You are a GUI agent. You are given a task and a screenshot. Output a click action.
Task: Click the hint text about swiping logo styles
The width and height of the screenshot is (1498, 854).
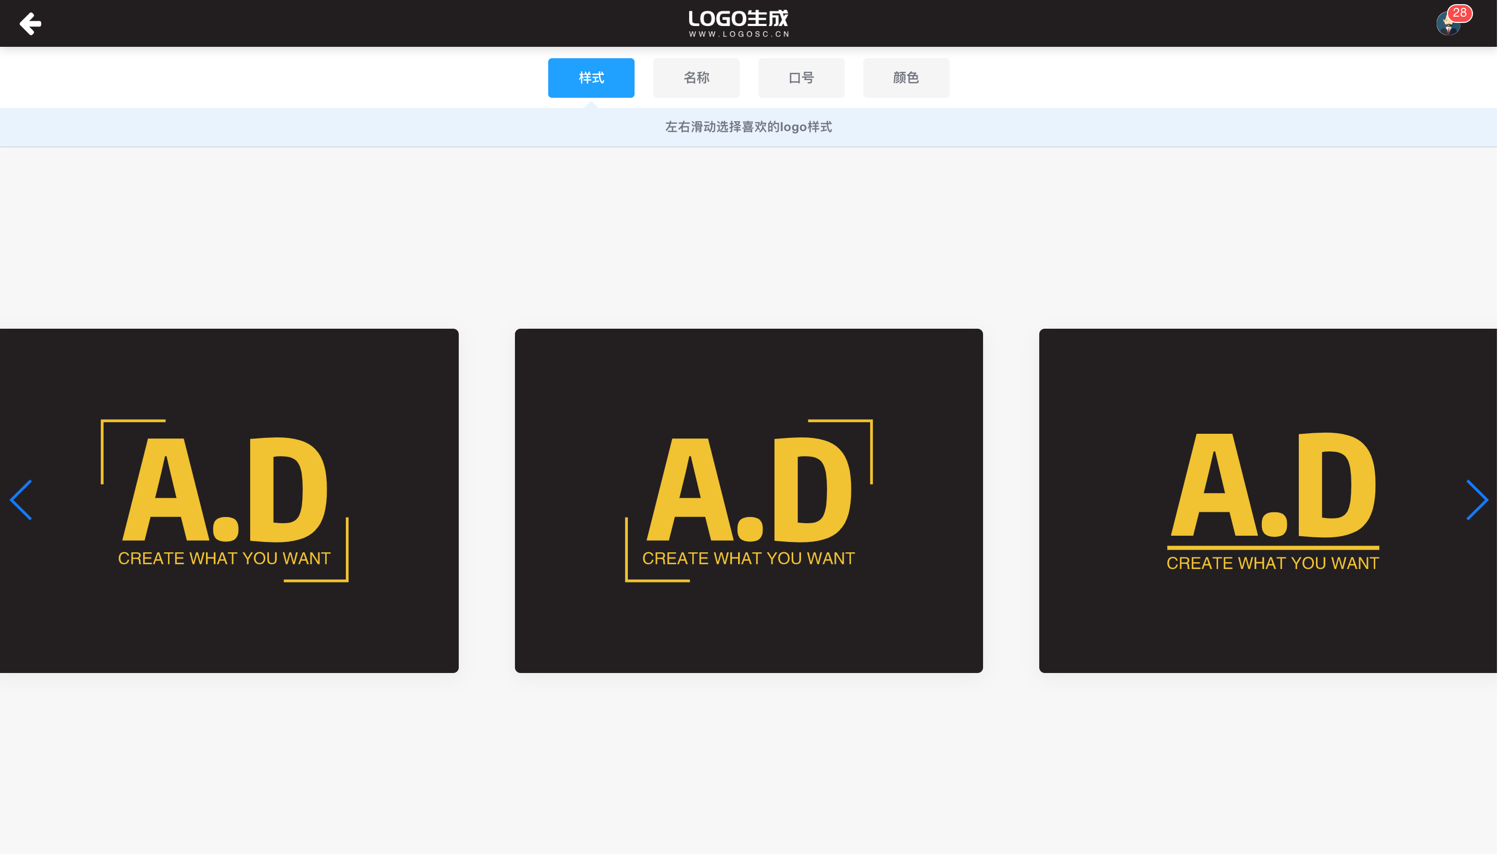coord(748,127)
